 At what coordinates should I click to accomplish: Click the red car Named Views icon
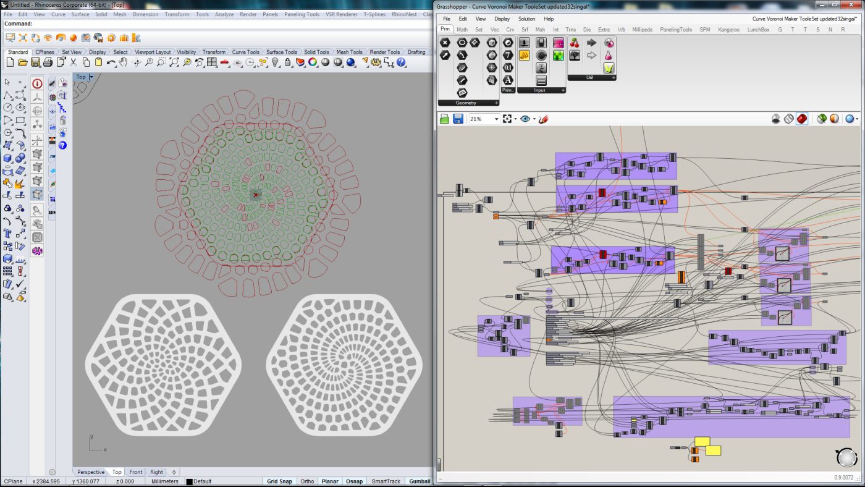point(225,62)
